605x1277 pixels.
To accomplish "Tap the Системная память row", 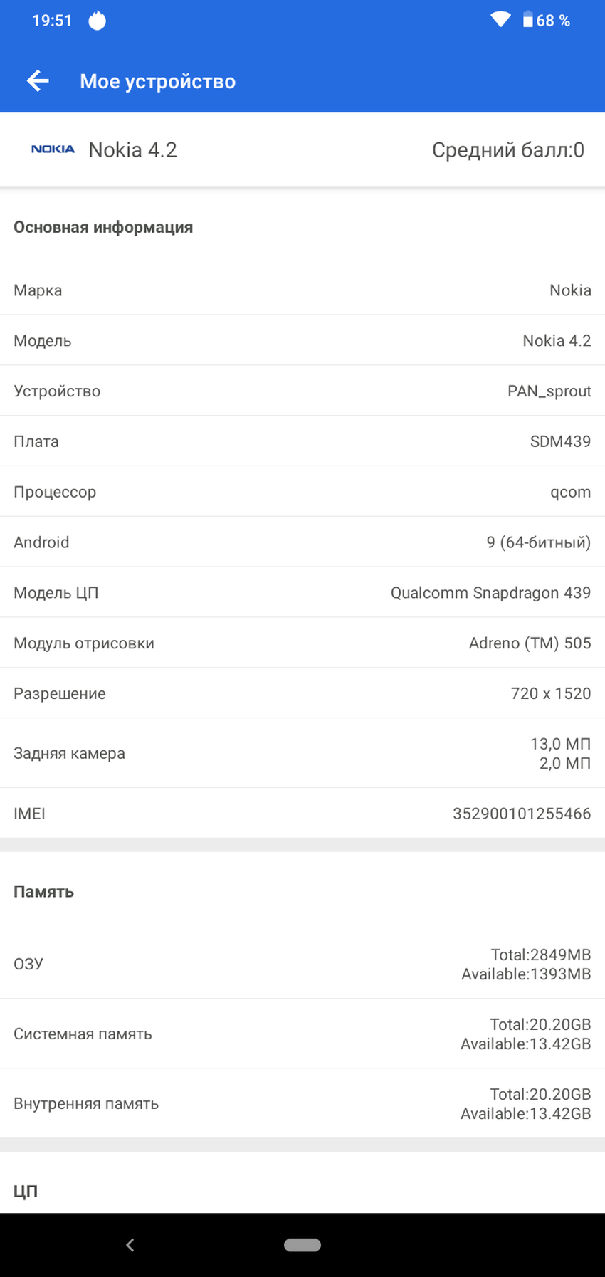I will click(302, 1034).
